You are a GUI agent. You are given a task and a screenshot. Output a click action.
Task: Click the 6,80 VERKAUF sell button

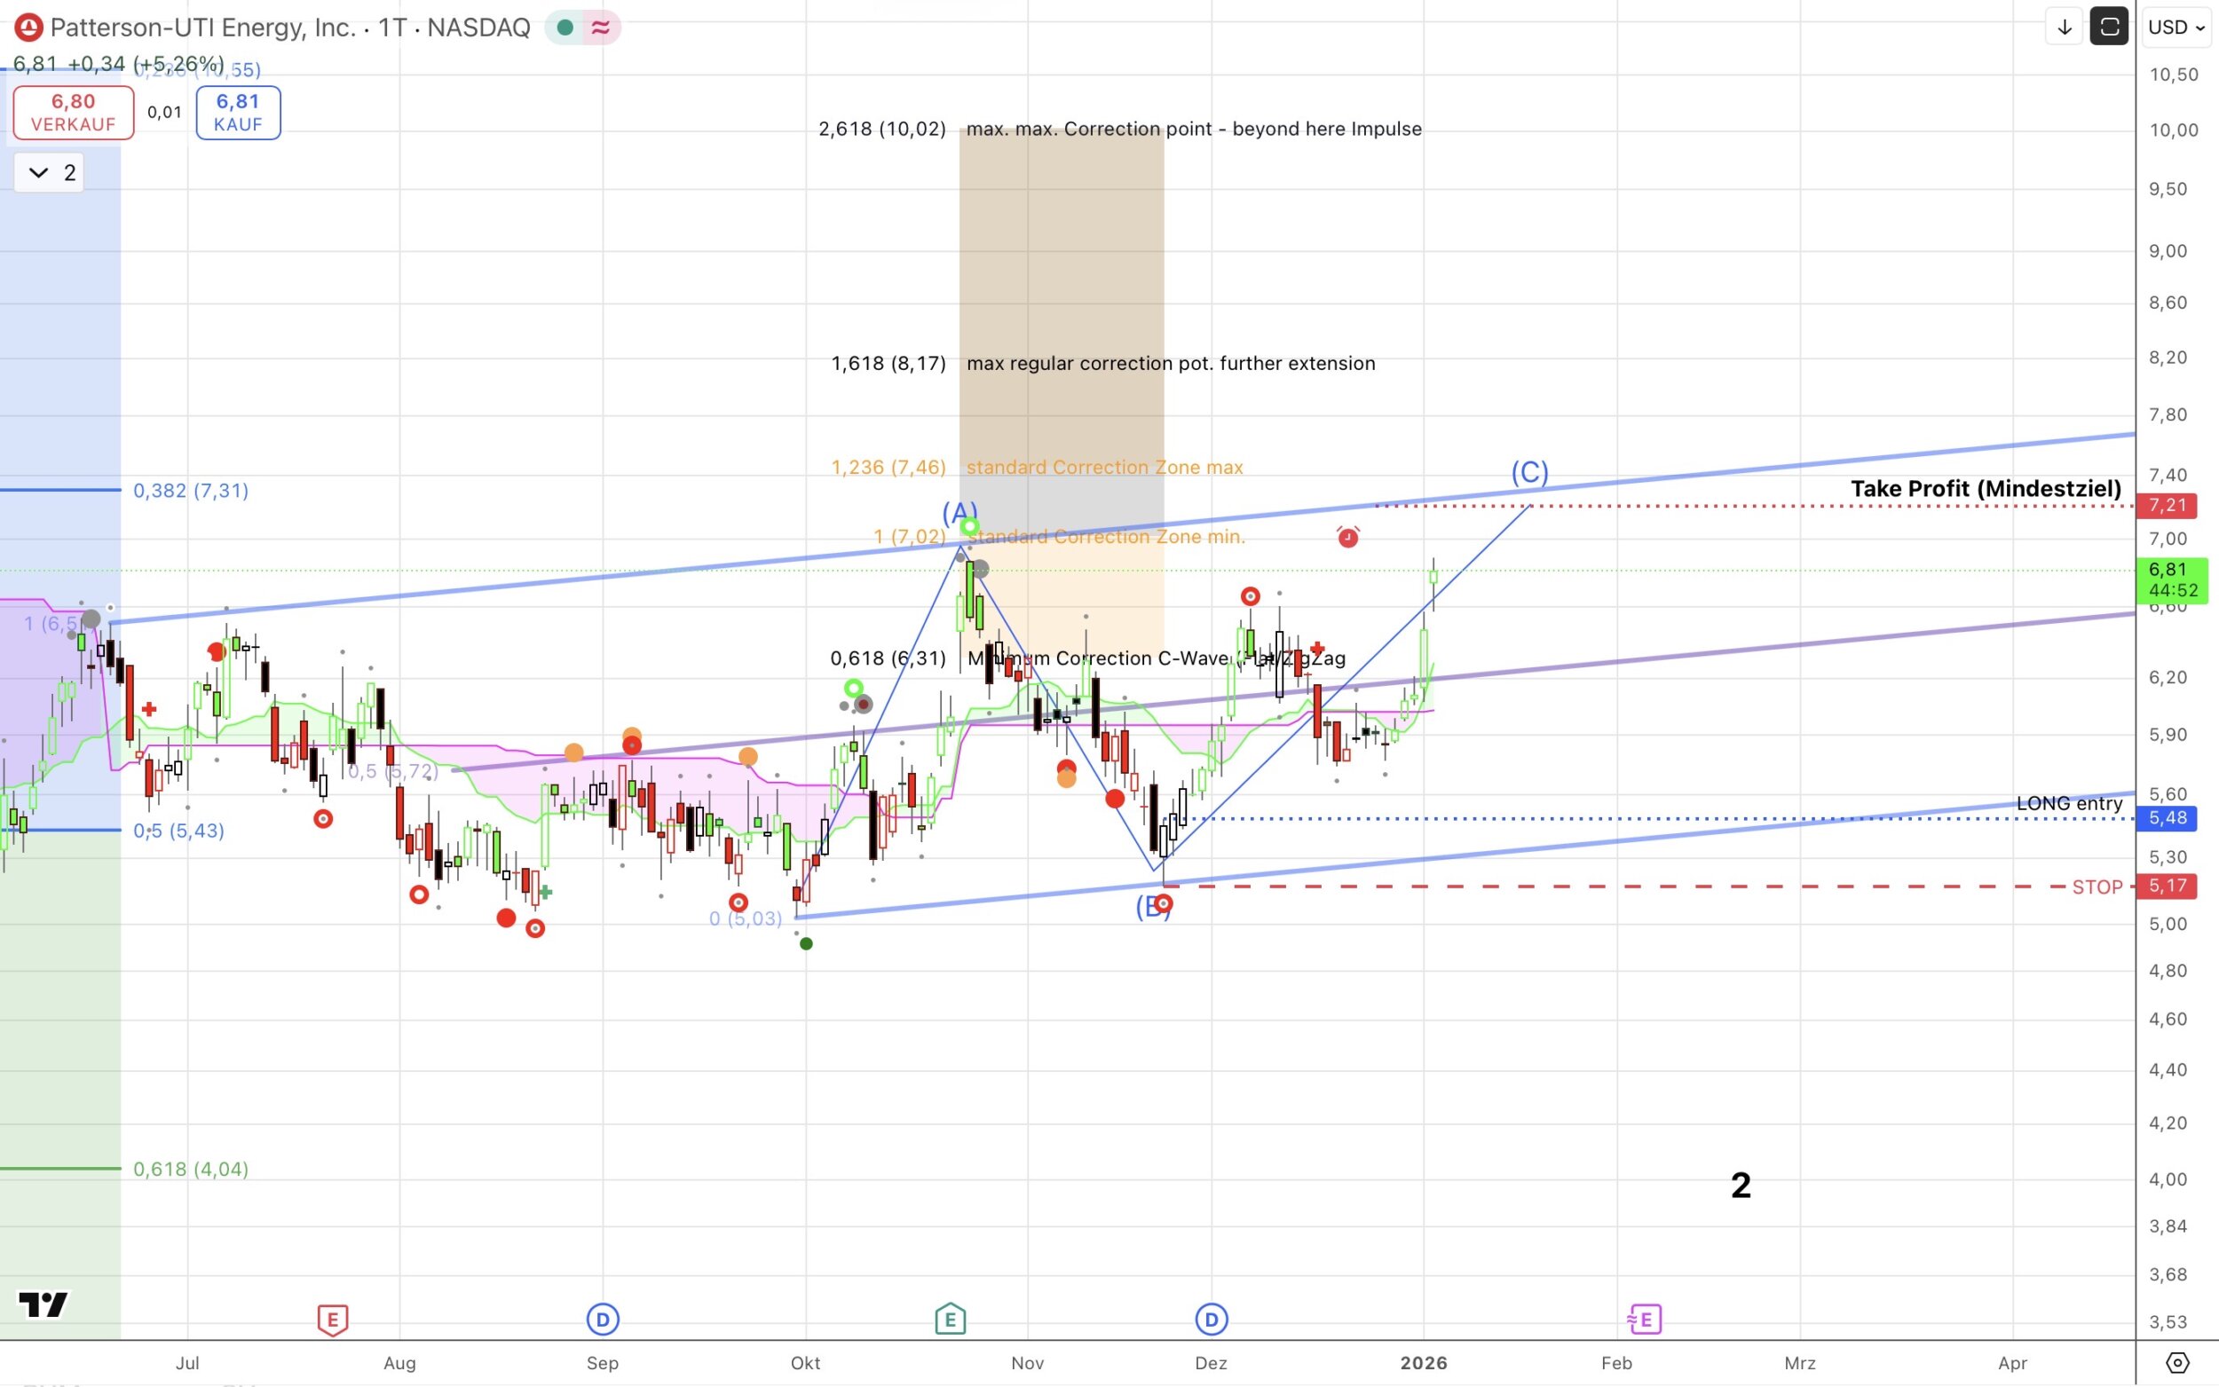point(74,112)
